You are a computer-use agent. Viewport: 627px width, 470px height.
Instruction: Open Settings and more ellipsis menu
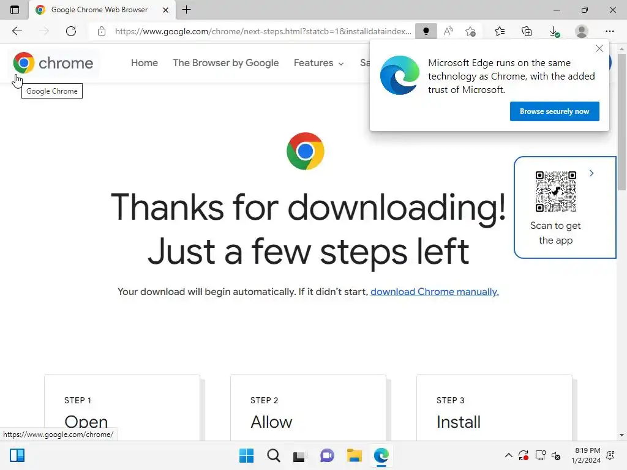pos(609,31)
